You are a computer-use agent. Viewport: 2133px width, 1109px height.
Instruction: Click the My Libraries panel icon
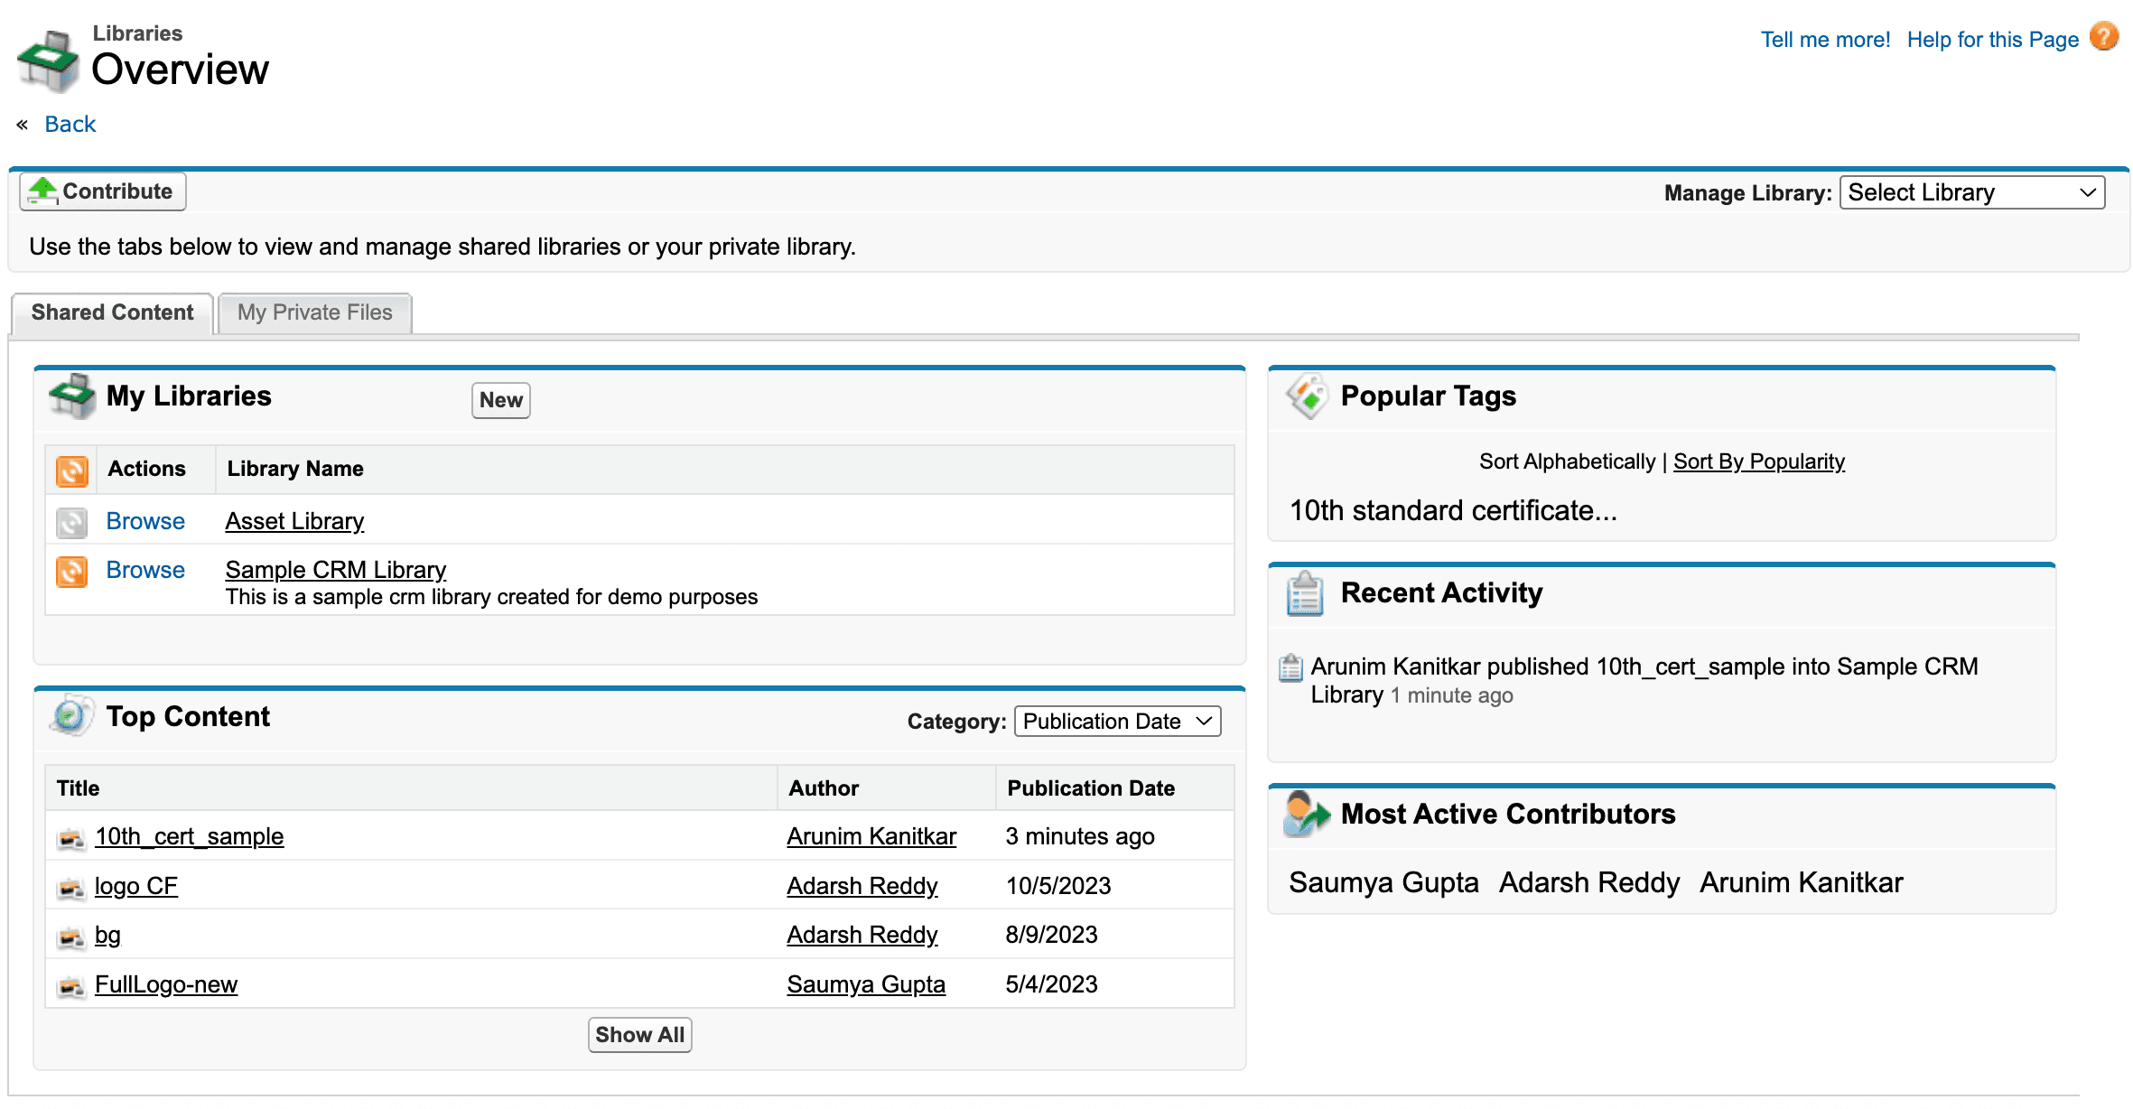pyautogui.click(x=72, y=396)
